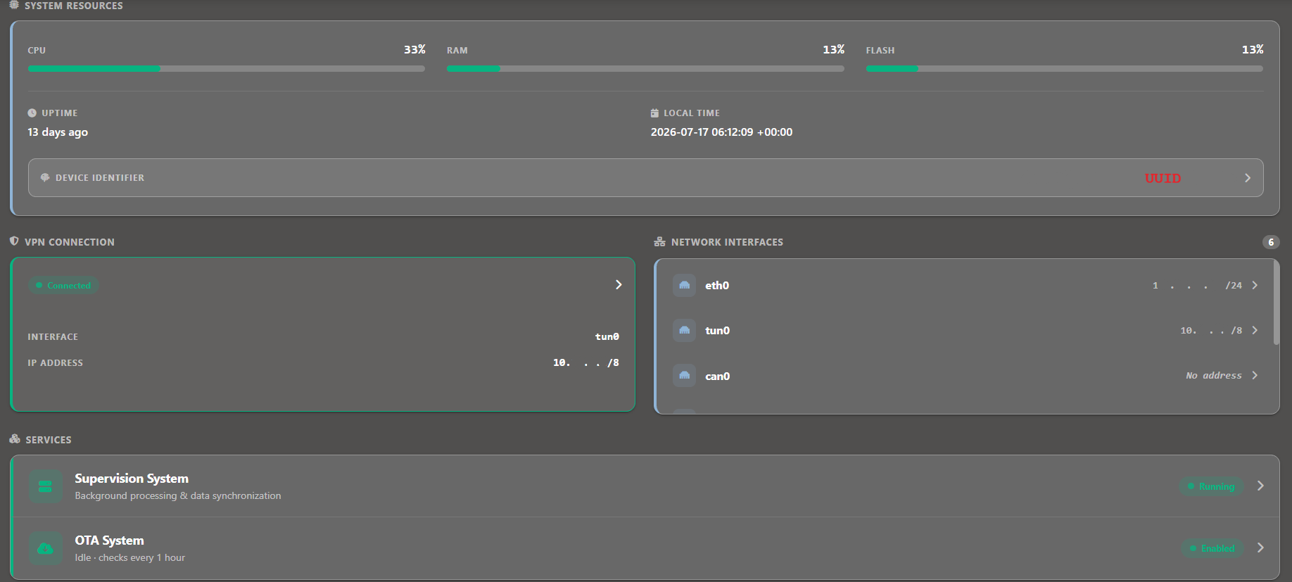
Task: Click the Services cubes icon
Action: point(15,439)
